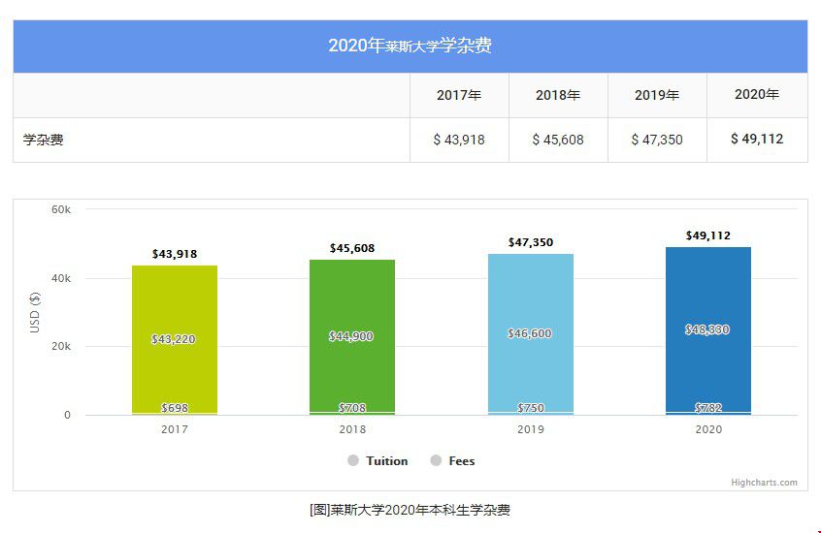
Task: Click the 2019 light blue tuition bar
Action: tap(531, 333)
